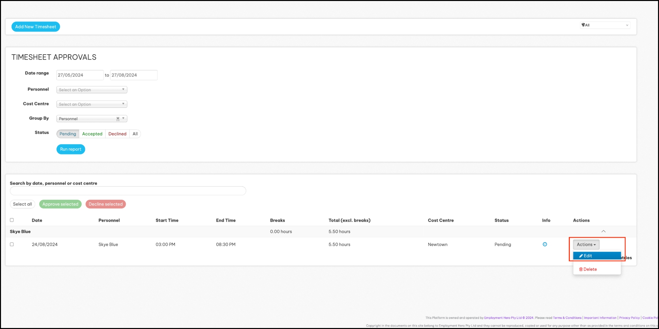Tick the 24/08/2024 timesheet row checkbox
Viewport: 659px width, 329px height.
[12, 244]
